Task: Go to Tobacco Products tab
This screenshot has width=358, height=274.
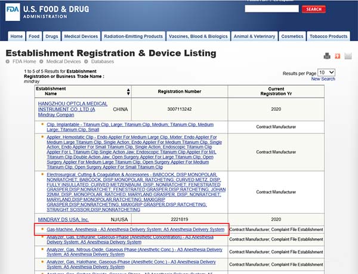Action: pyautogui.click(x=329, y=36)
